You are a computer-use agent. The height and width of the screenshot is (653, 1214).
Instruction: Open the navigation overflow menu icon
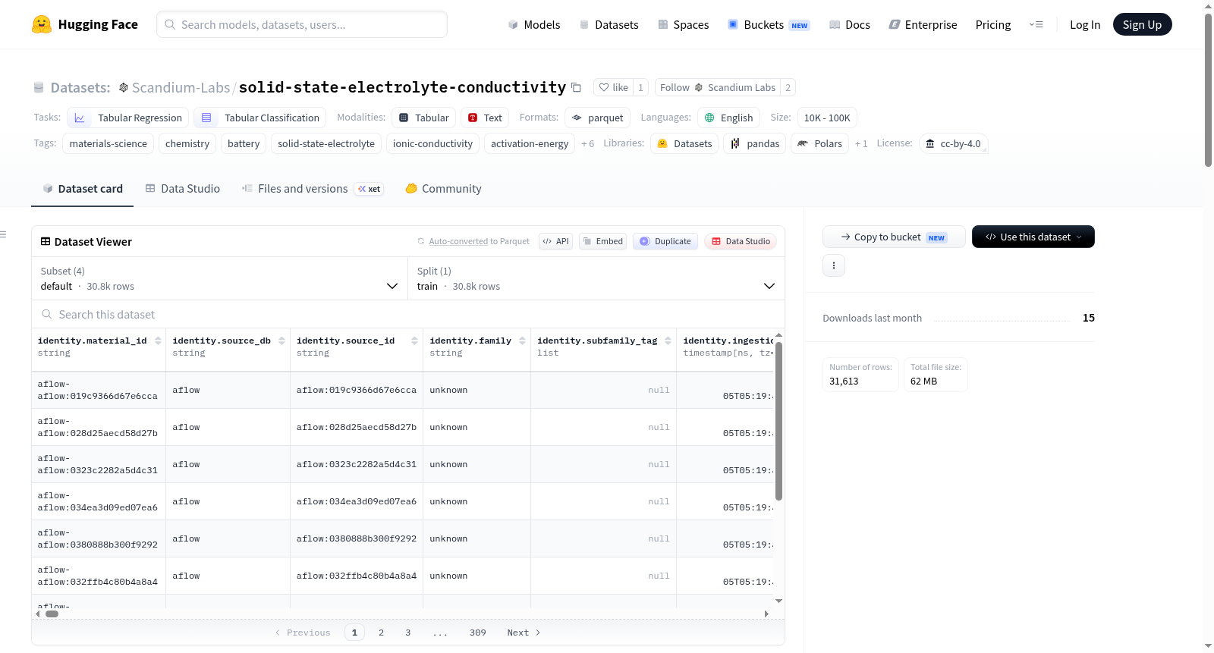[x=1036, y=25]
